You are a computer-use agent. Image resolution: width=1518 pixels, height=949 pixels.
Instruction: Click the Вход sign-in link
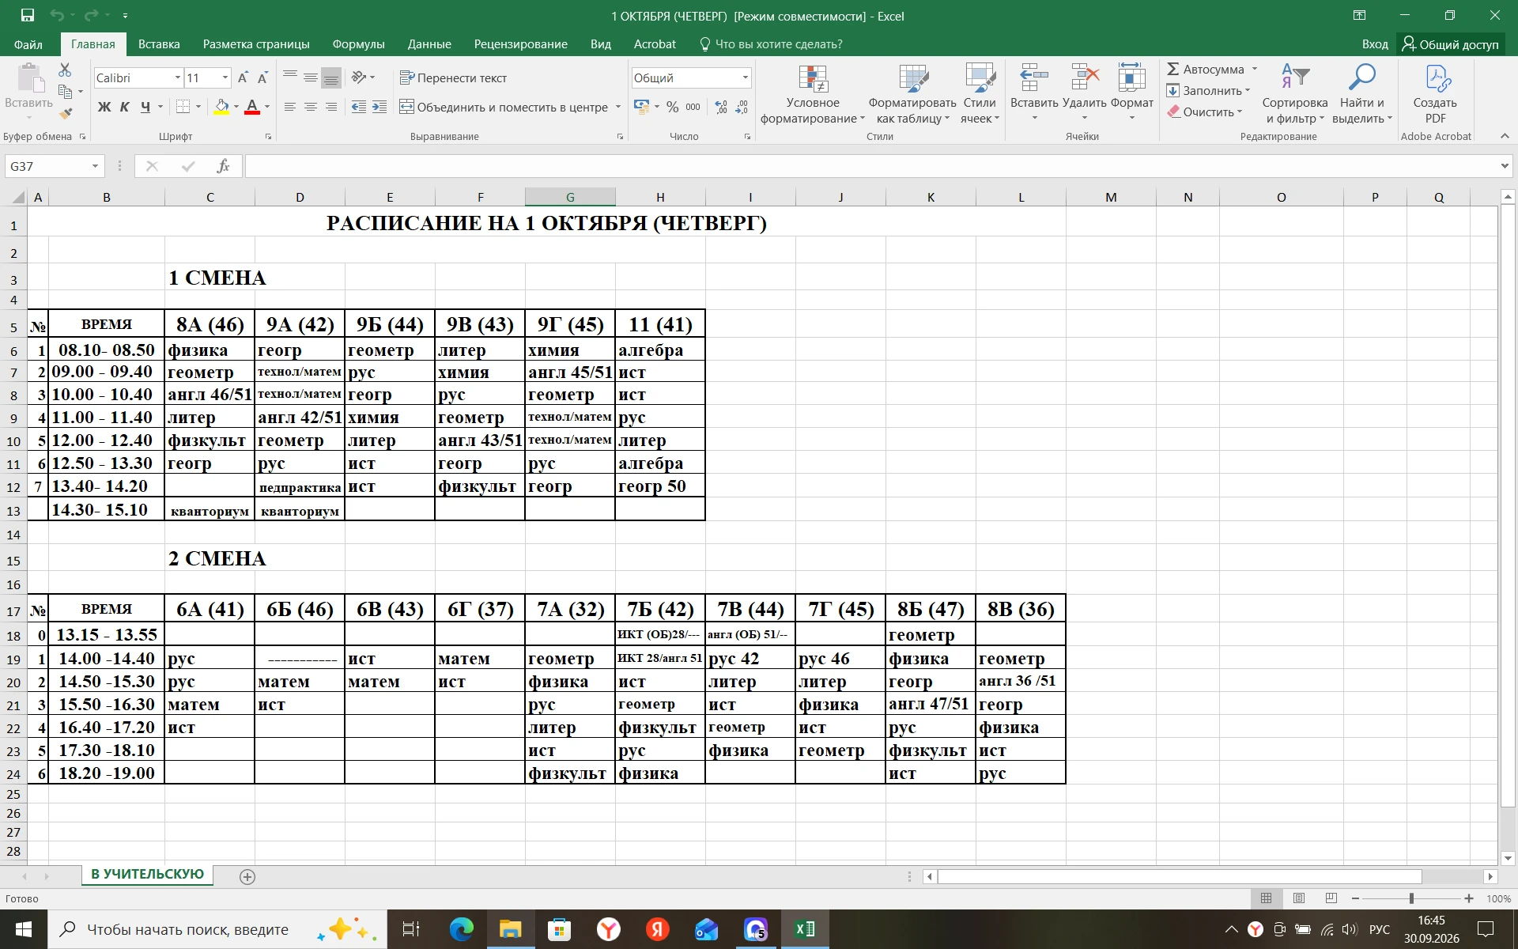[x=1375, y=44]
